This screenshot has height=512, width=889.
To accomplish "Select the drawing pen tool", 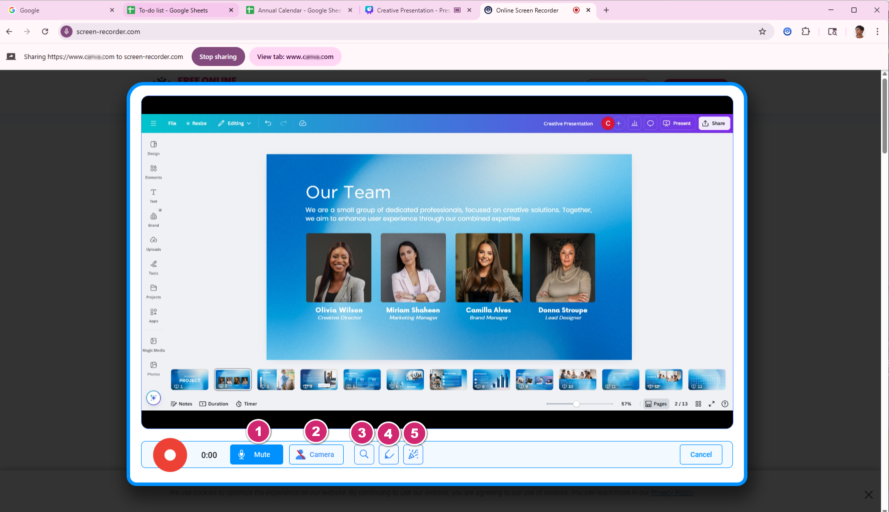I will [x=389, y=454].
